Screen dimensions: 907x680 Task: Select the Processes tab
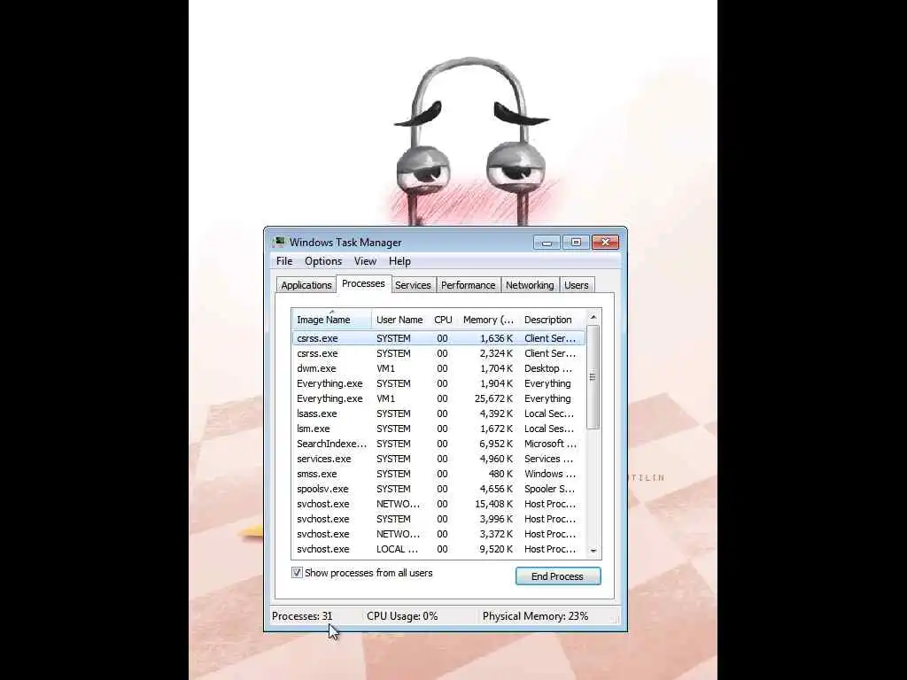pos(363,283)
